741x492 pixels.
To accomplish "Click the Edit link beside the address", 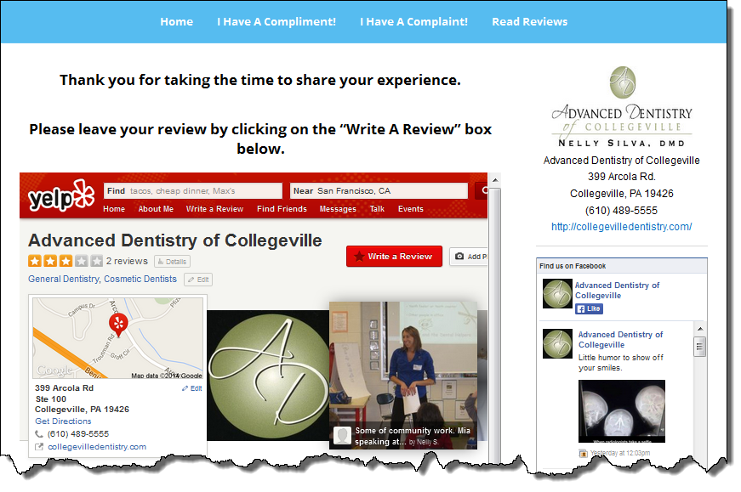I will (192, 388).
